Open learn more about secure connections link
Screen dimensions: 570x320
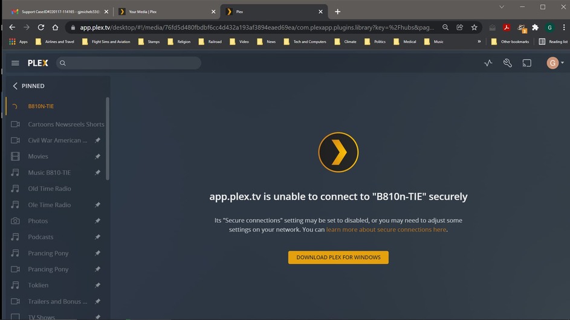386,229
